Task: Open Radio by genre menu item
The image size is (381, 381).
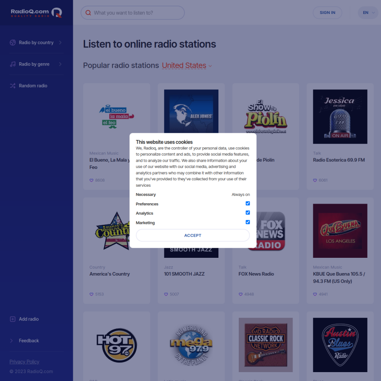Action: [36, 64]
